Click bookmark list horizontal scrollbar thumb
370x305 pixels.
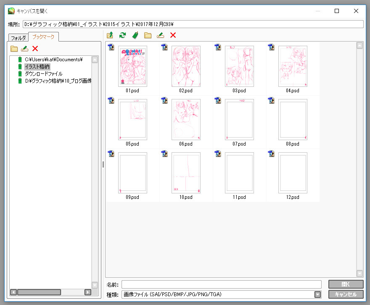39,292
